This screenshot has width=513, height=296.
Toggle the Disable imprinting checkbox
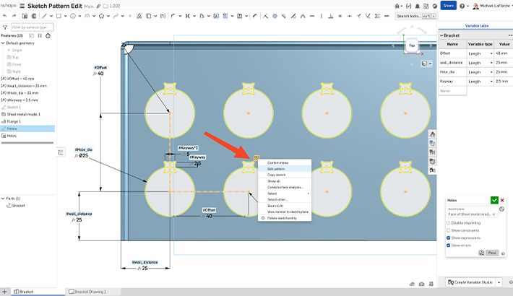point(449,223)
